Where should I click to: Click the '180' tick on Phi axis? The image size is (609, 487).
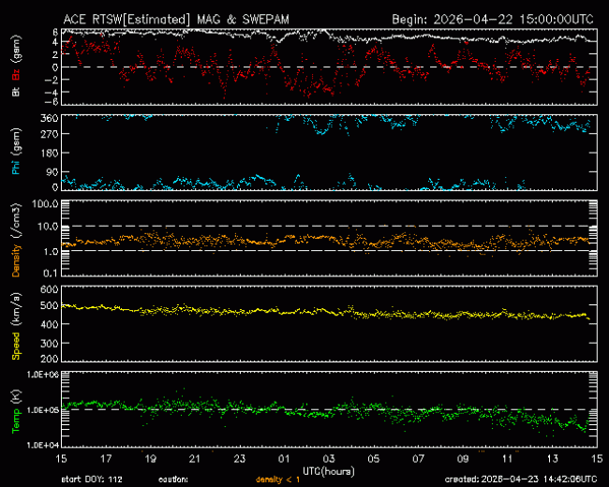coord(50,153)
